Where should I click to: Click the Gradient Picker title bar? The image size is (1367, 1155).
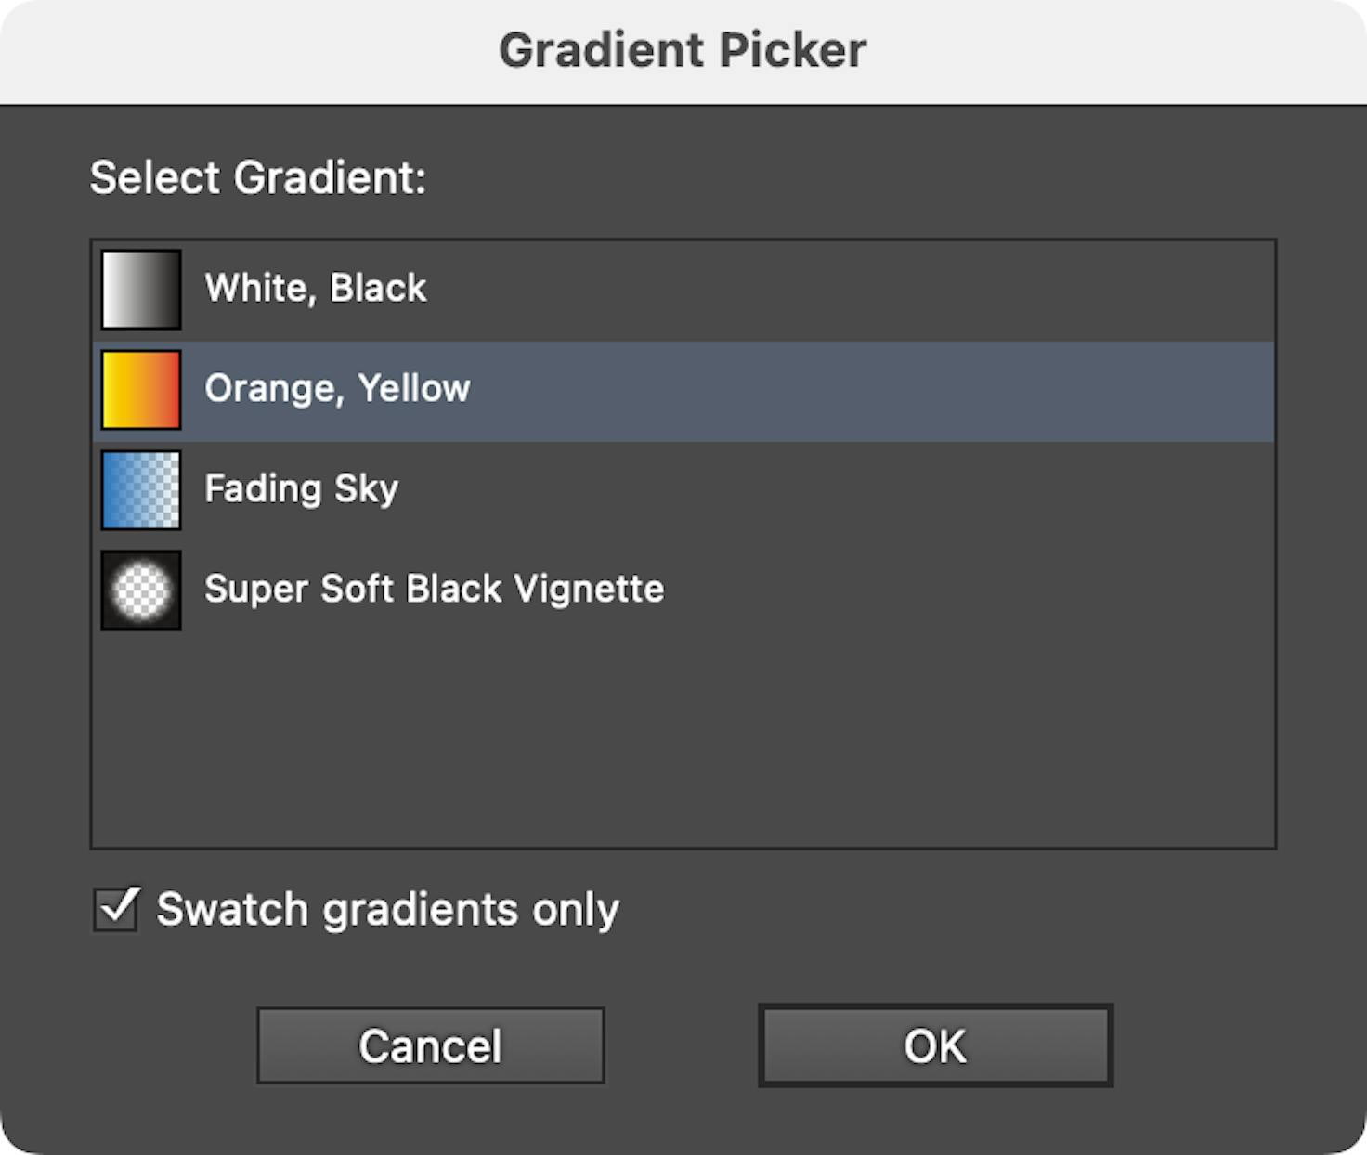683,49
